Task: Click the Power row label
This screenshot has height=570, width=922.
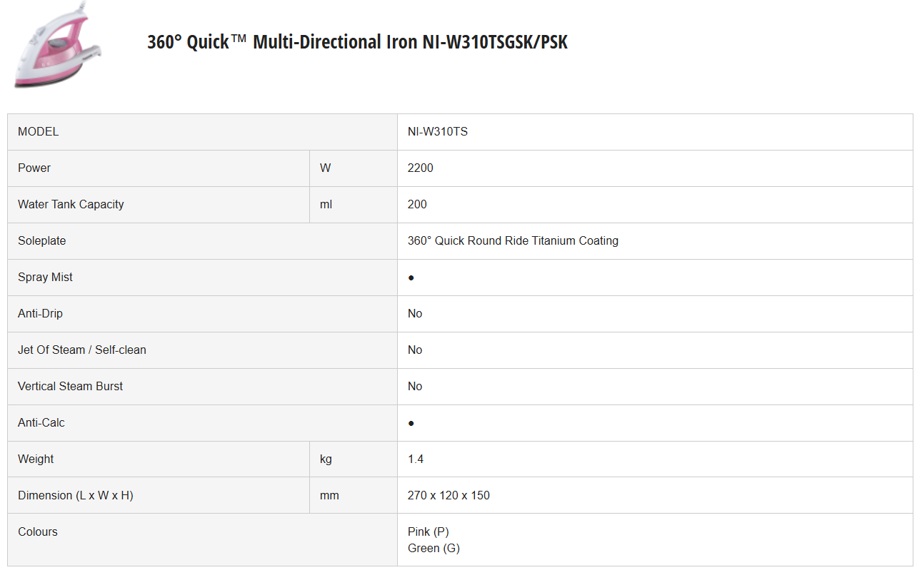Action: pos(34,168)
